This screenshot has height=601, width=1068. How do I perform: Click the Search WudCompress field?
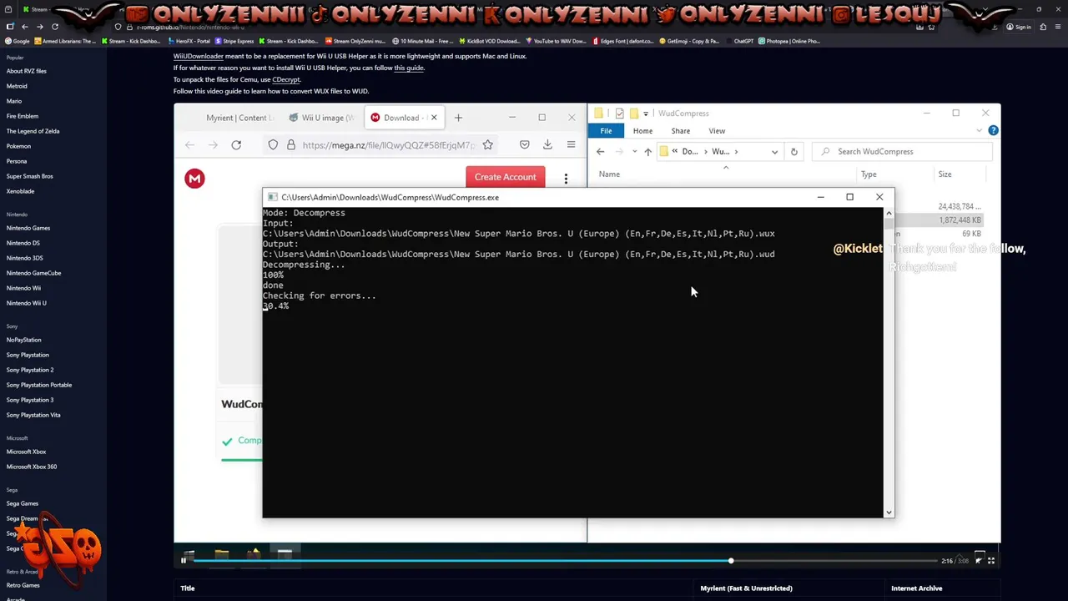tap(904, 152)
